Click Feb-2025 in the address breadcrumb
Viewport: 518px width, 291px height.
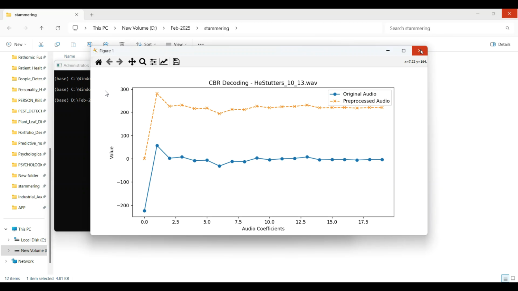[180, 28]
